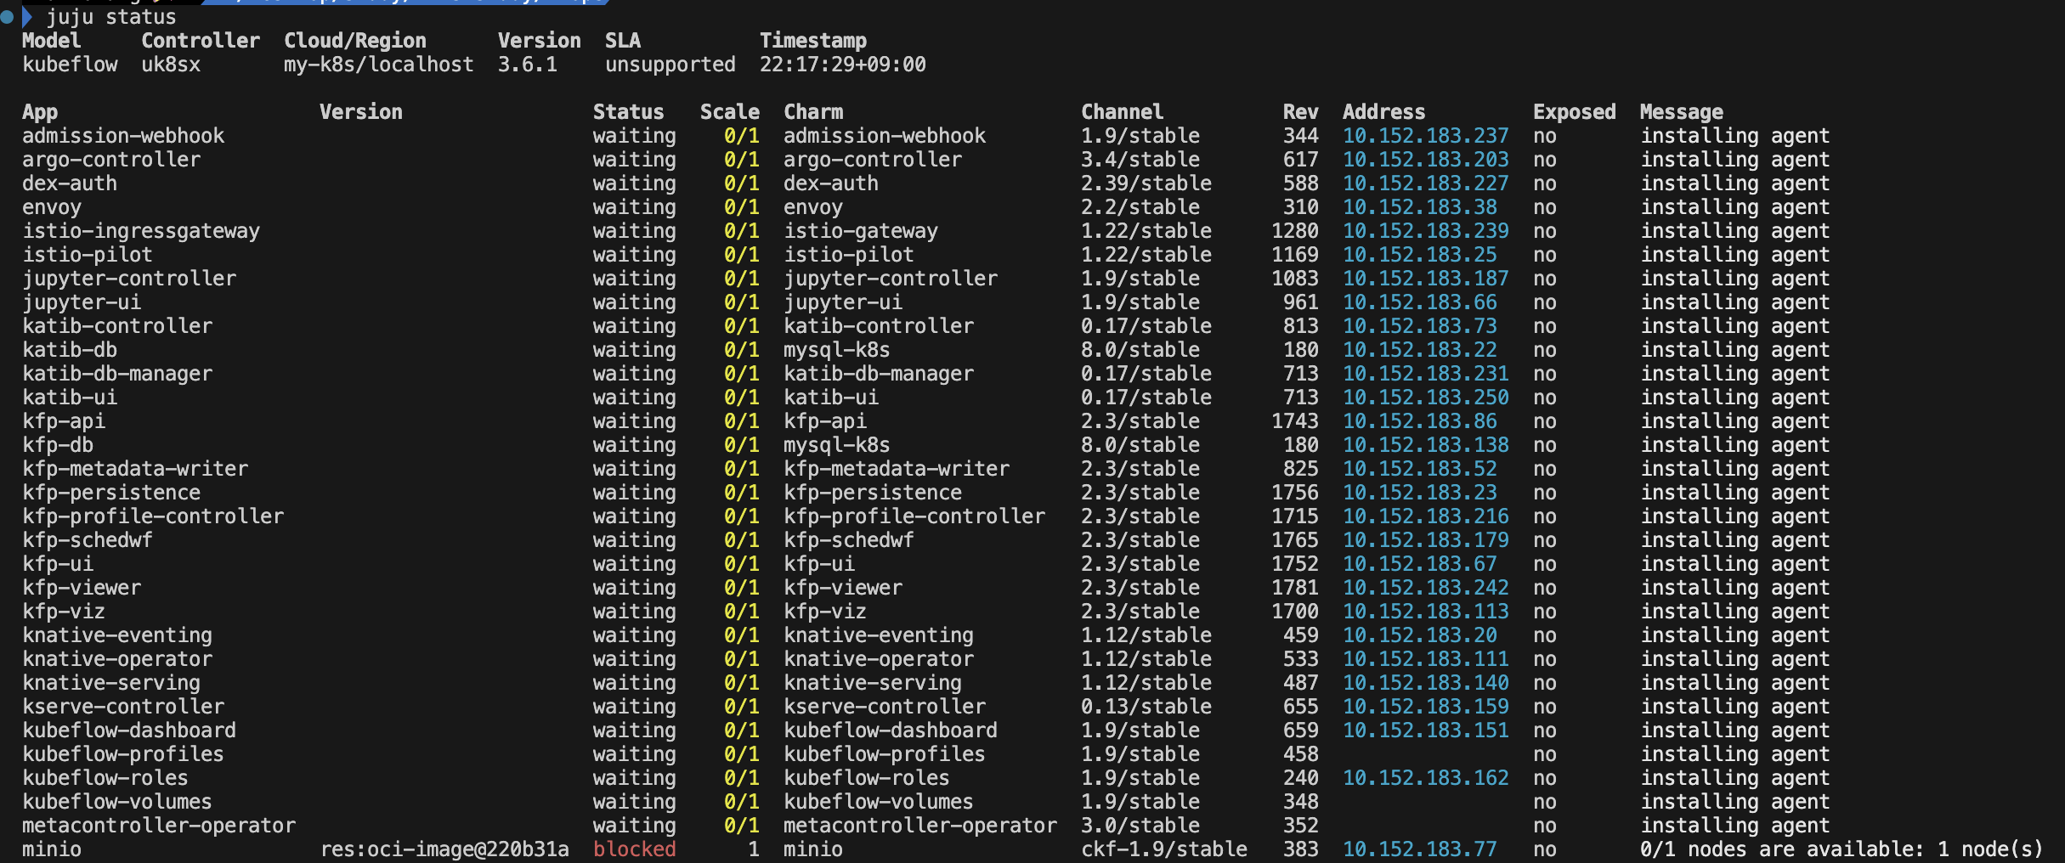The height and width of the screenshot is (863, 2065).
Task: Click the model name 'kubeflow'
Action: (70, 65)
